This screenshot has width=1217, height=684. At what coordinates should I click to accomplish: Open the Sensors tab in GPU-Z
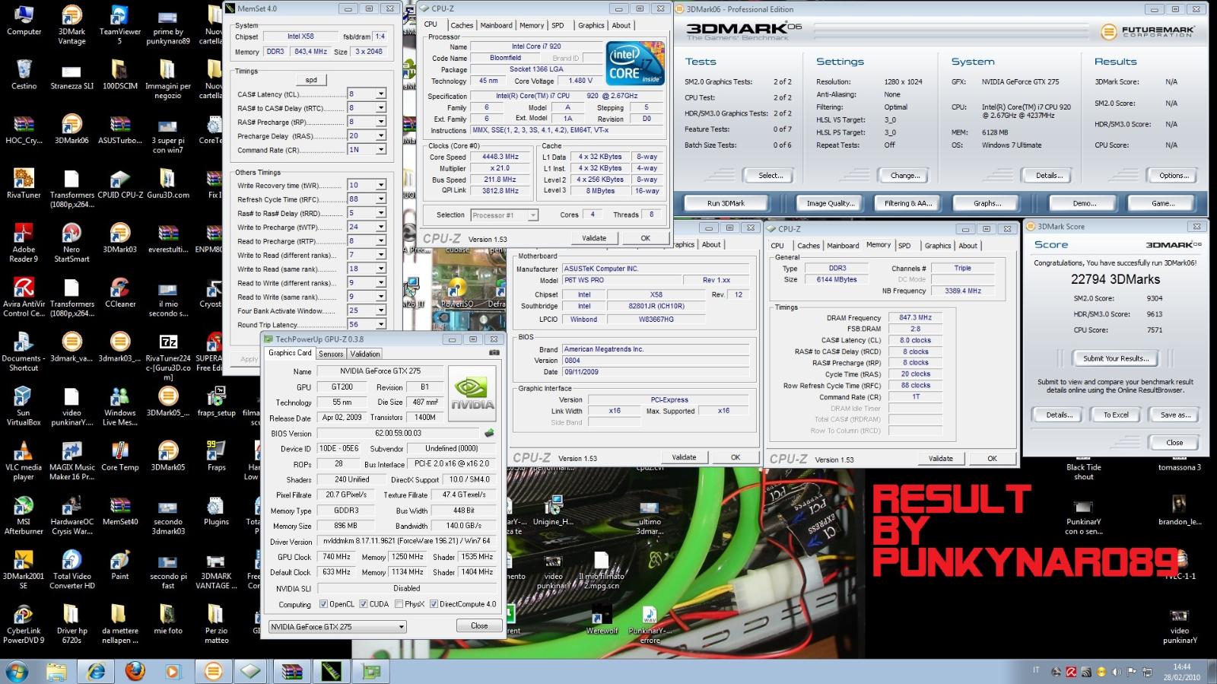pos(331,354)
